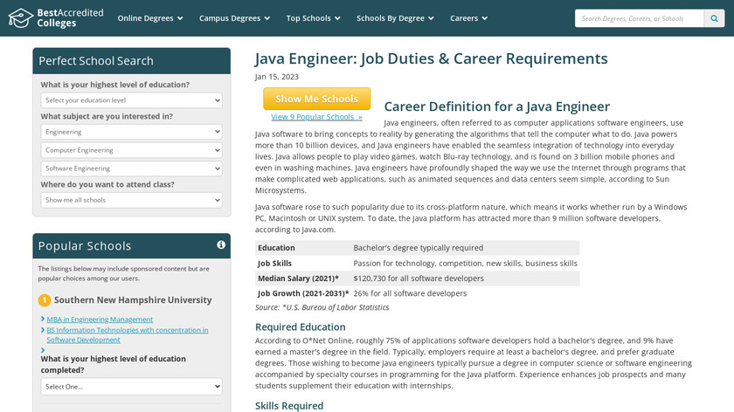Click the Popular Schools info icon
734x412 pixels.
click(x=221, y=245)
